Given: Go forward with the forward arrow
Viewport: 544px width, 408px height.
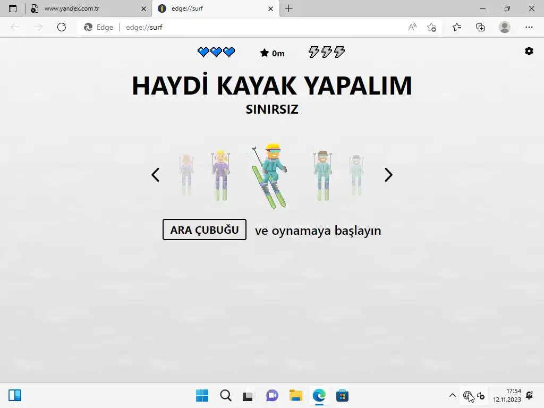Looking at the screenshot, I should (38, 27).
